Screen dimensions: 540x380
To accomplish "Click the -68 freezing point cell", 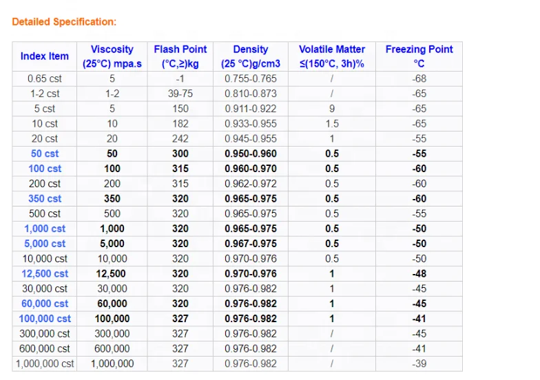I will (419, 78).
